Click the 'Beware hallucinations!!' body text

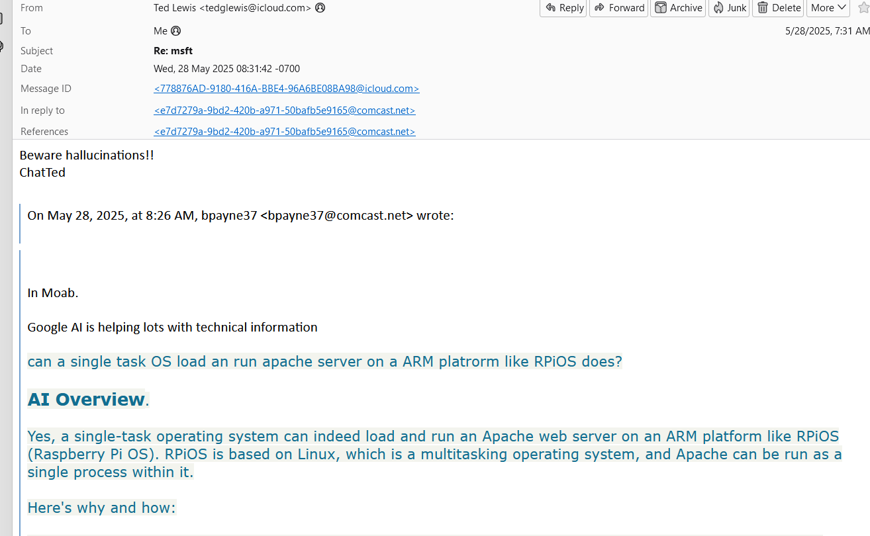point(87,156)
